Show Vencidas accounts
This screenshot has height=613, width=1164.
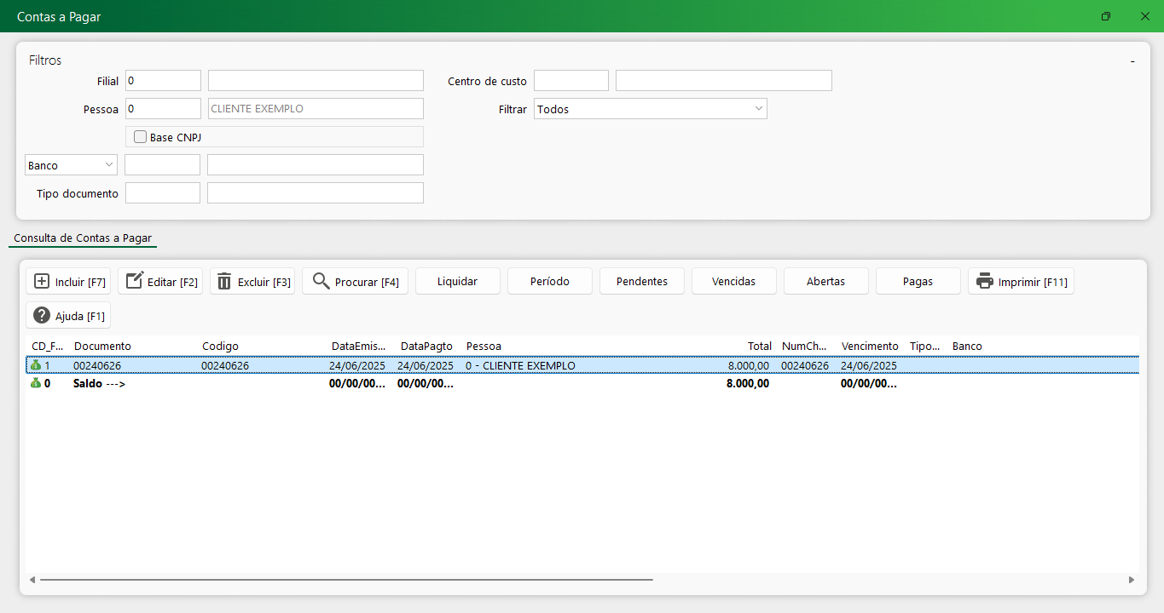(733, 282)
